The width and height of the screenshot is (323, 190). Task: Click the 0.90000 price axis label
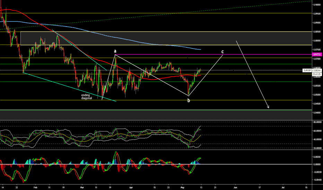(x=317, y=4)
